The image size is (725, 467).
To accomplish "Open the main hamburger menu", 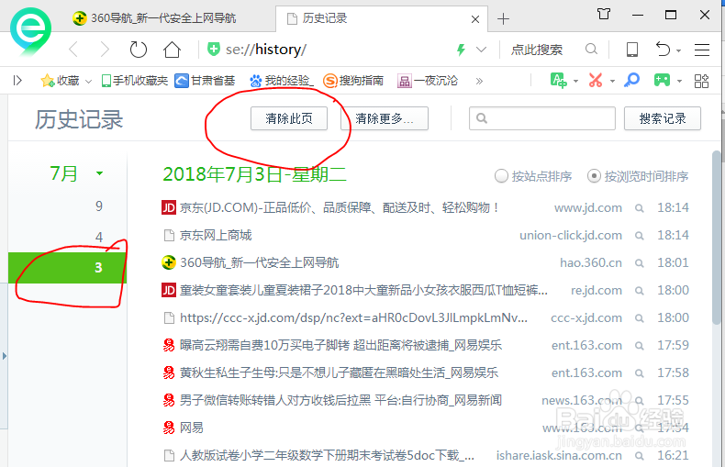I will [702, 50].
